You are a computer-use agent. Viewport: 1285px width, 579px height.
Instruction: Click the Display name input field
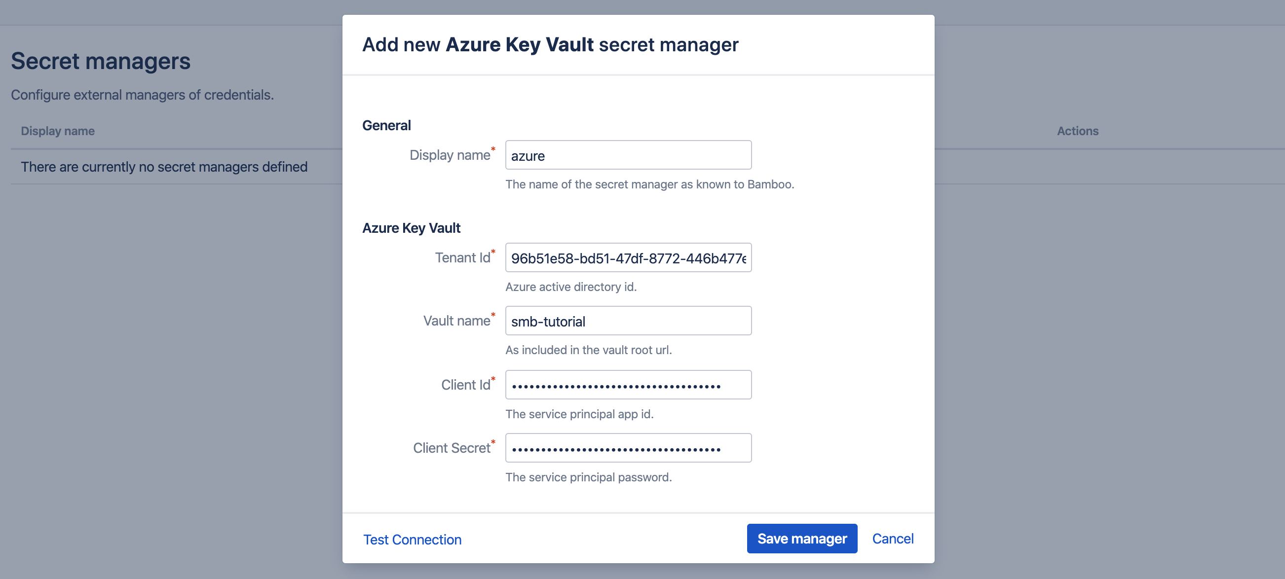[628, 155]
